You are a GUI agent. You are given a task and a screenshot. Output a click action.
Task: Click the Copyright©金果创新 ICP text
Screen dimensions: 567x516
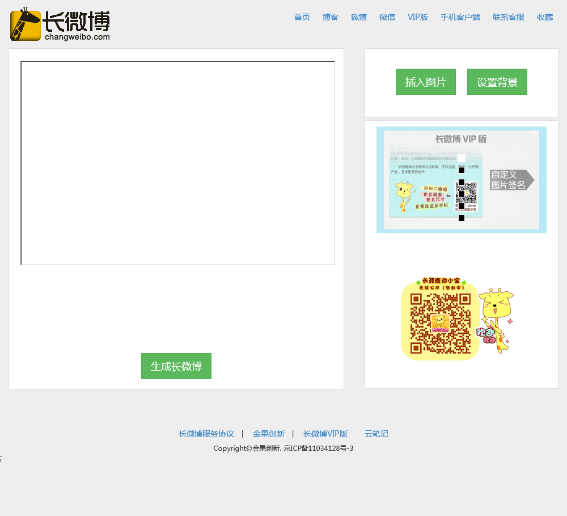[283, 448]
